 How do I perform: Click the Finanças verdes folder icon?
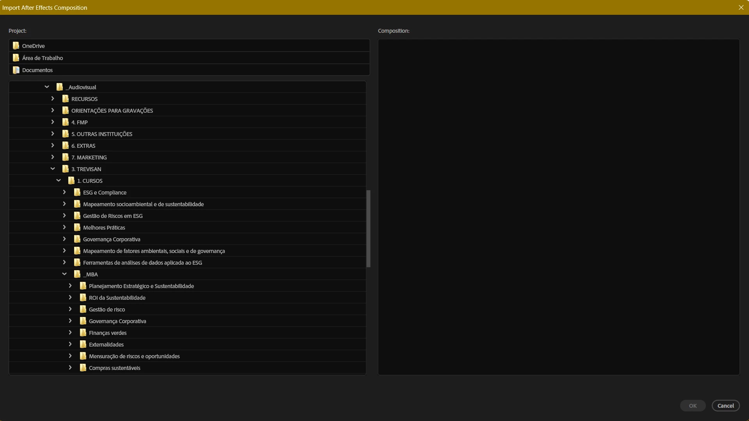83,333
